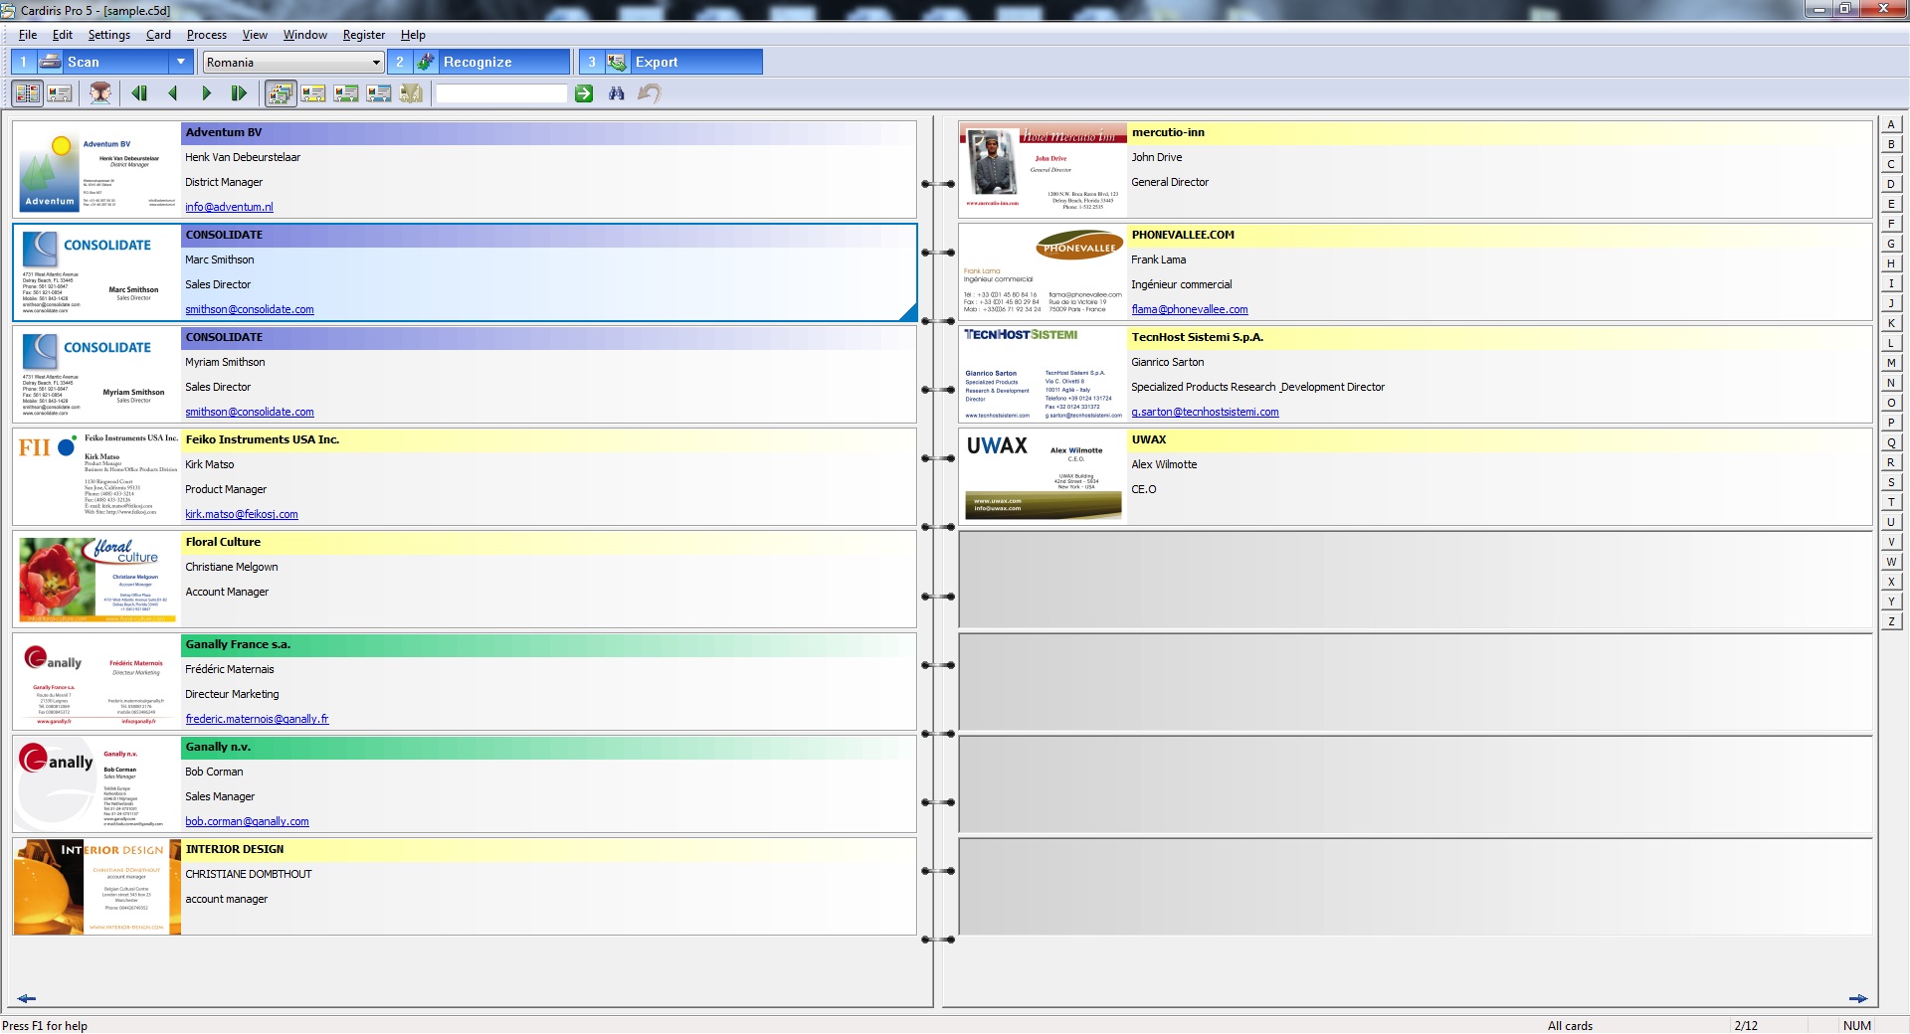This screenshot has width=1910, height=1034.
Task: Toggle the show all cards filter icon
Action: 281,93
